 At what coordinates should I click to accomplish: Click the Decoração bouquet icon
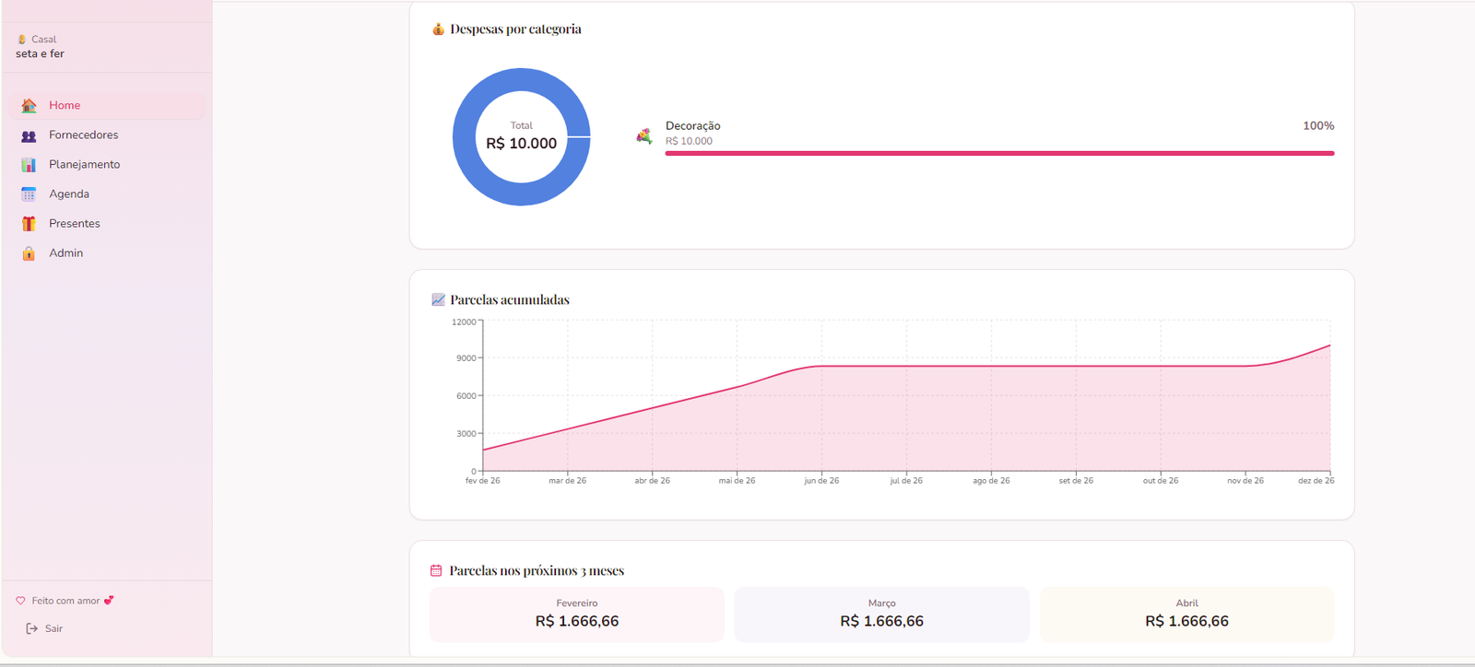coord(644,136)
